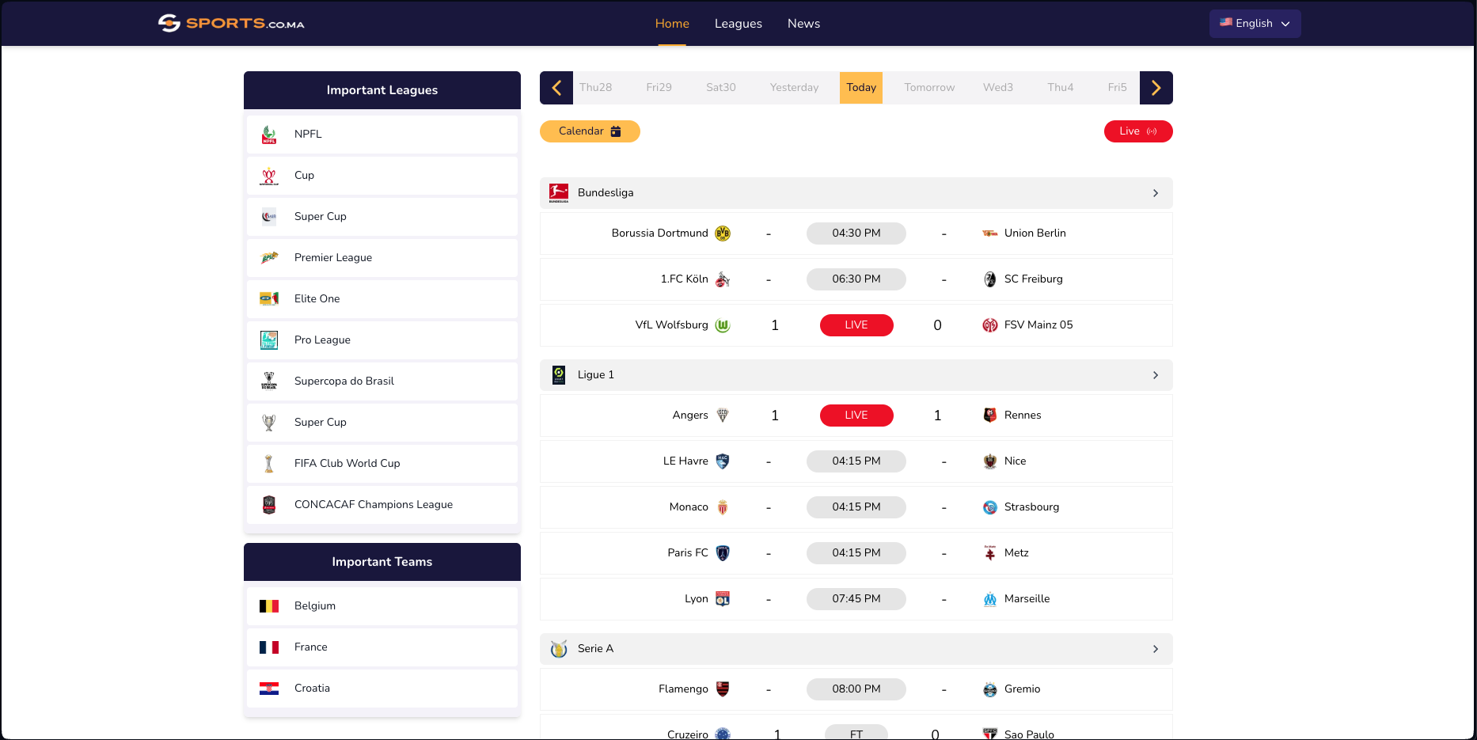Image resolution: width=1477 pixels, height=740 pixels.
Task: Click the Marseille club crest
Action: coord(990,599)
